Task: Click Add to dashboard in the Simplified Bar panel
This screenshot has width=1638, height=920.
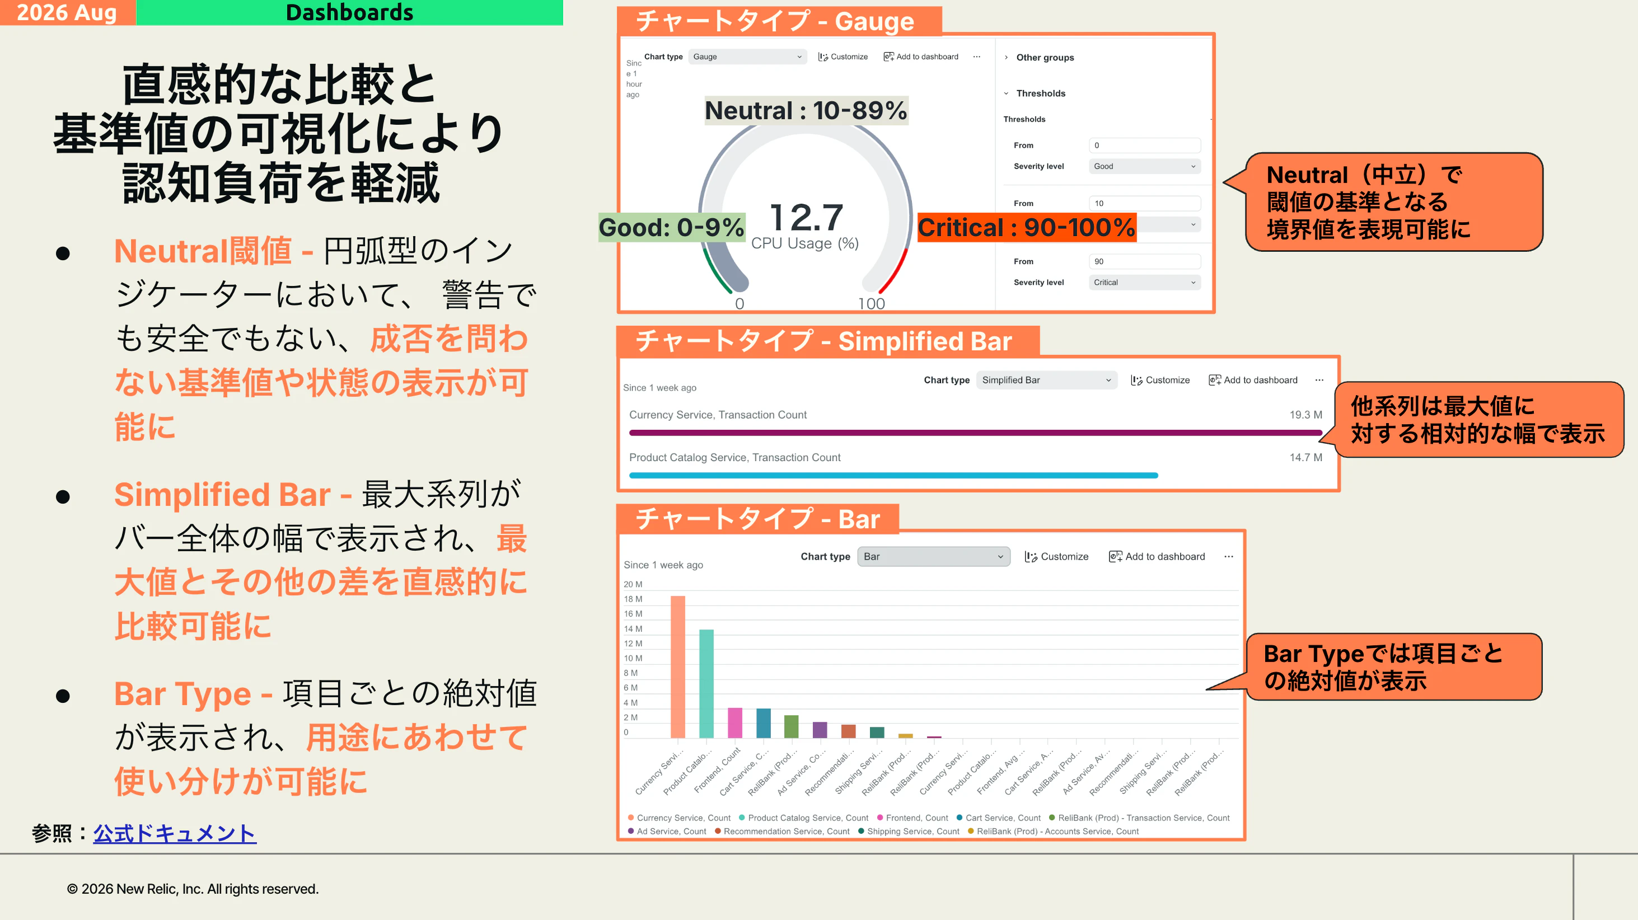Action: coord(1253,379)
